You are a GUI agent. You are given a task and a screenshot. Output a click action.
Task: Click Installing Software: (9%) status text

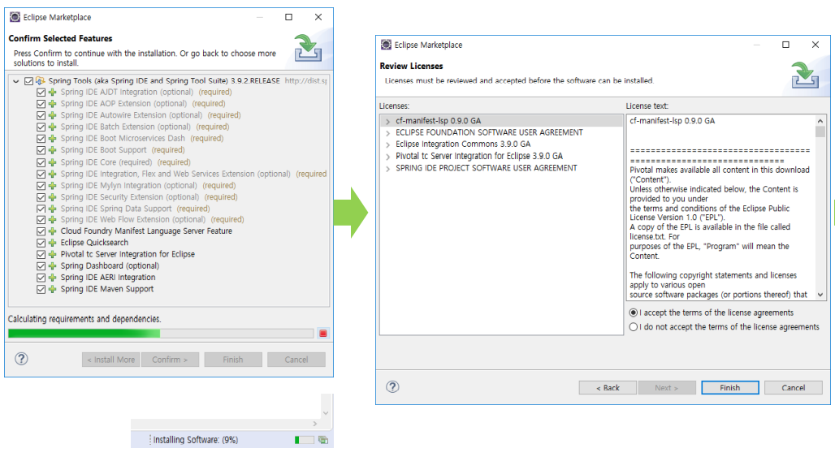(x=196, y=440)
